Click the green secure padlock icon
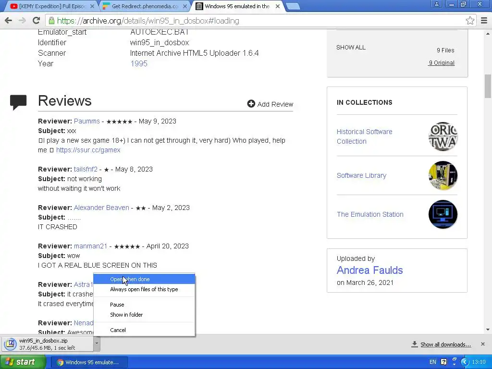 coord(51,21)
